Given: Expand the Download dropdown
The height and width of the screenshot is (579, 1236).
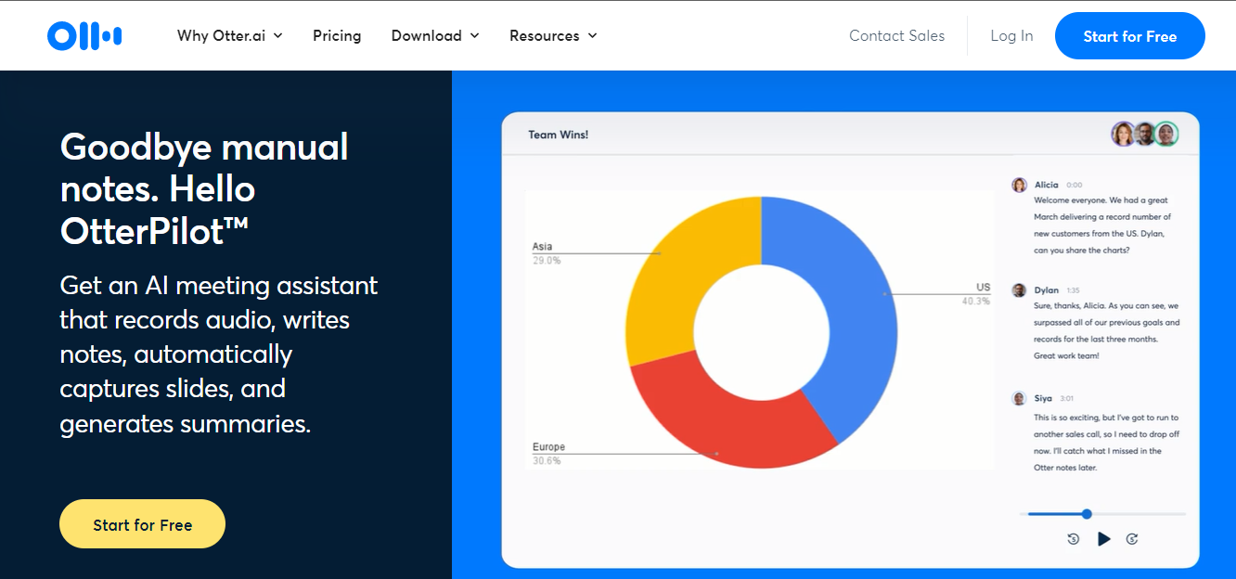Looking at the screenshot, I should [x=435, y=36].
